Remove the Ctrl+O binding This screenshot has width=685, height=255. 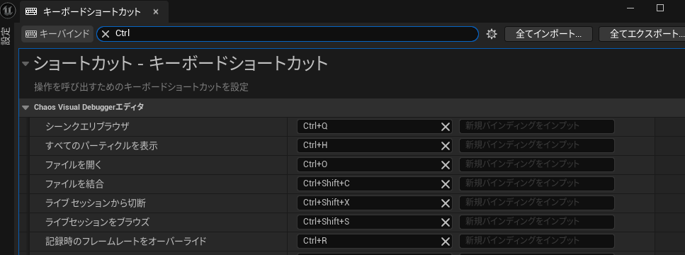[445, 165]
